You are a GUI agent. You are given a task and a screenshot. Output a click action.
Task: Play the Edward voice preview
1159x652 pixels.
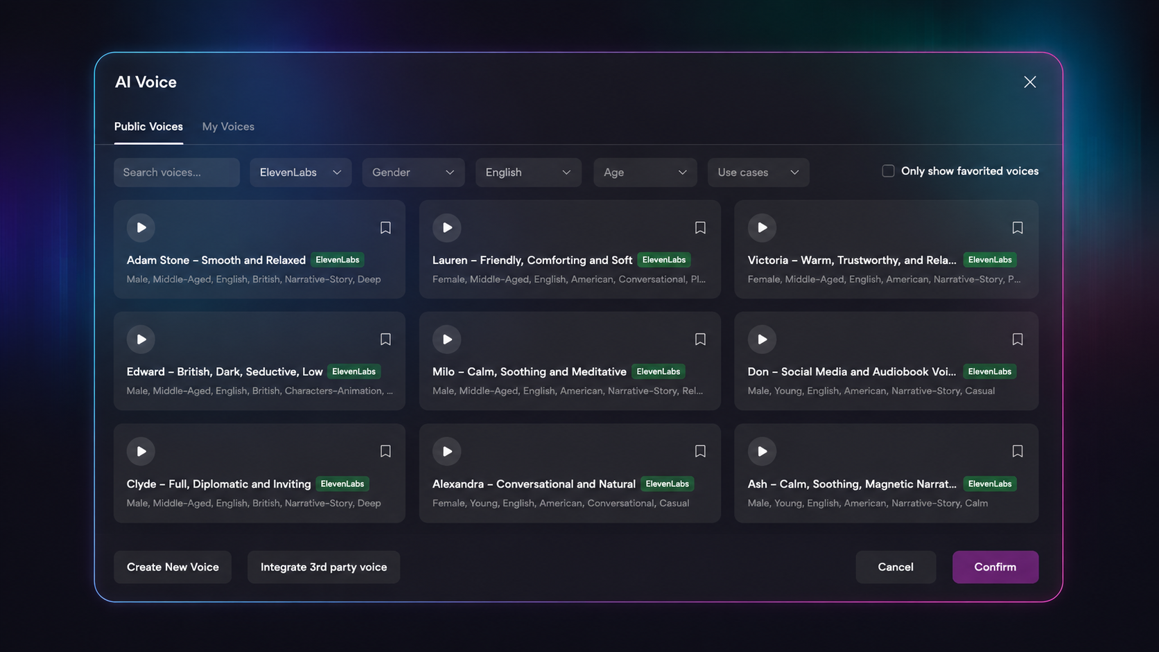point(141,340)
